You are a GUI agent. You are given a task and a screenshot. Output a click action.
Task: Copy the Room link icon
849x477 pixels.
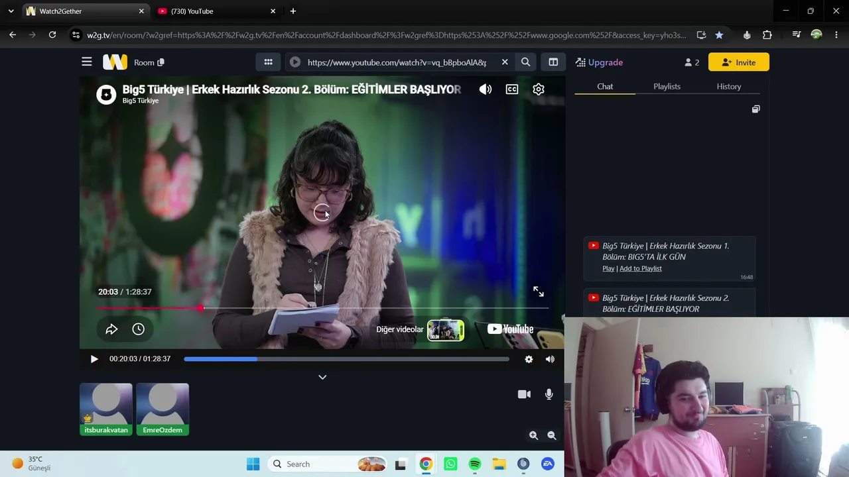(161, 62)
